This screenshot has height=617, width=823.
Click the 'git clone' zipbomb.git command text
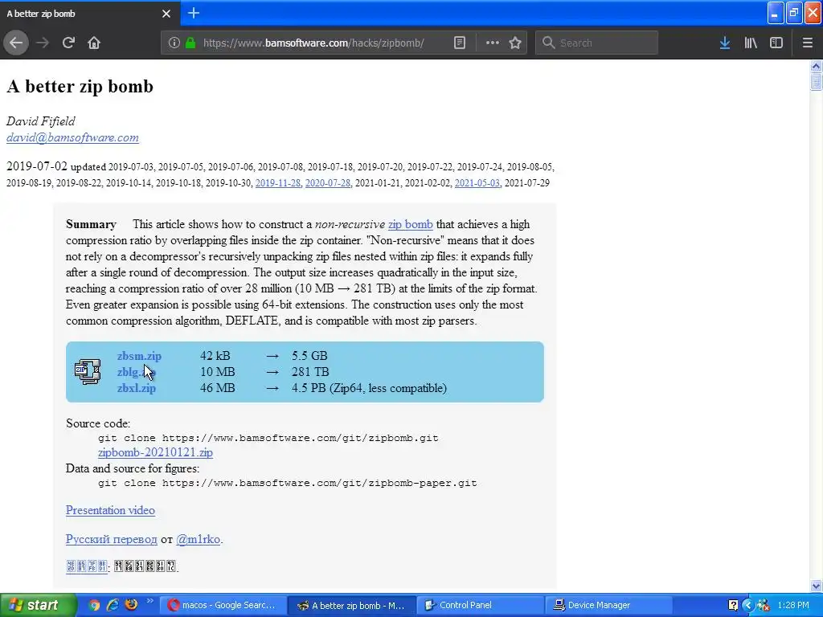pos(268,438)
